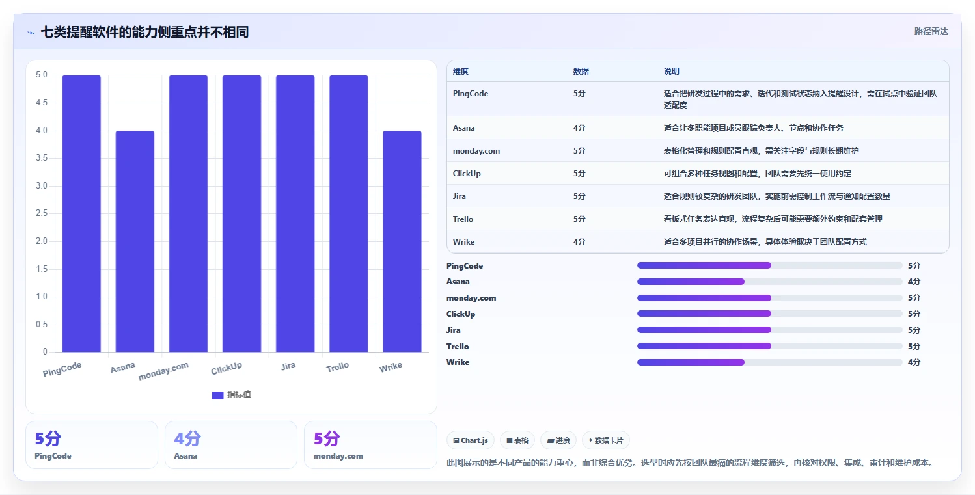Select the monday.com table row name

tap(476, 151)
